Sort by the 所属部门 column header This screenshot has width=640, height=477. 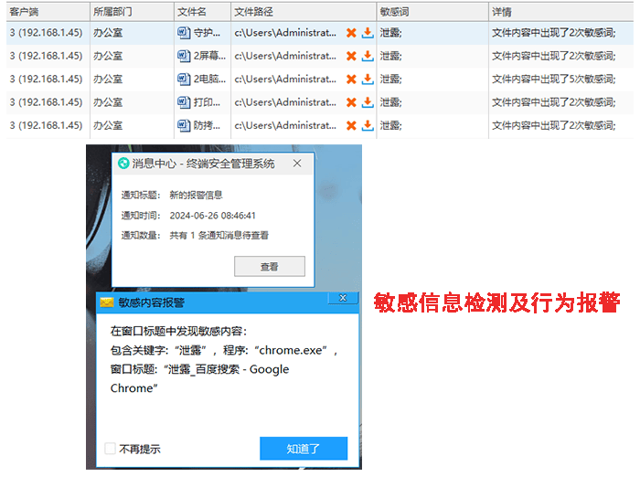click(132, 12)
